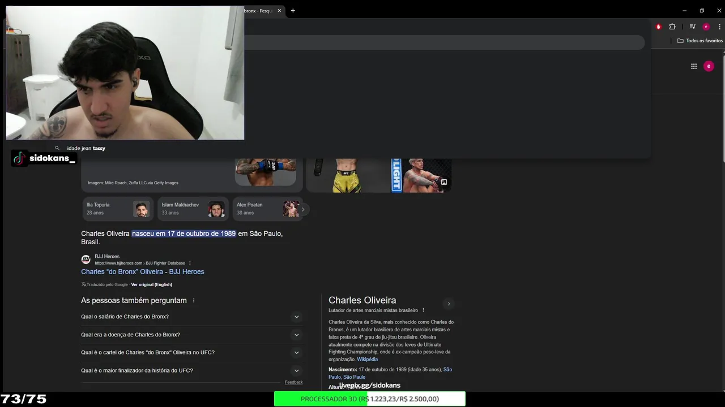Image resolution: width=725 pixels, height=407 pixels.
Task: Open the Wikipédia link in description
Action: coord(367,360)
